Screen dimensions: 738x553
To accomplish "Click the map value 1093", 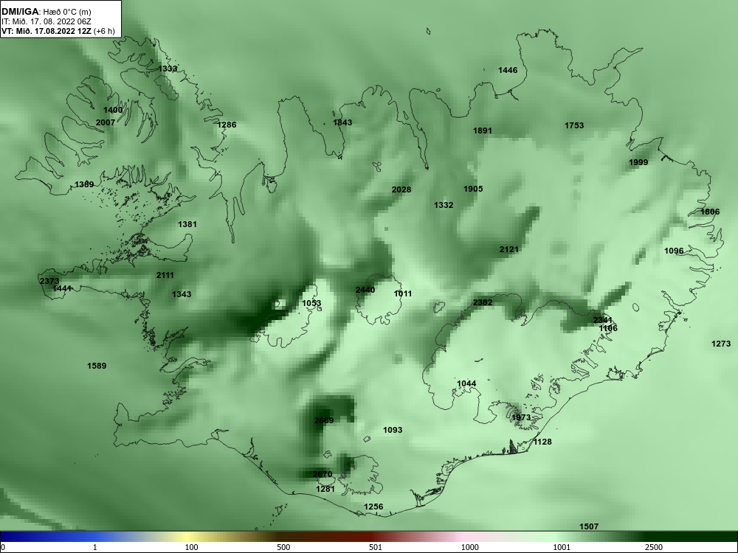I will tap(393, 430).
